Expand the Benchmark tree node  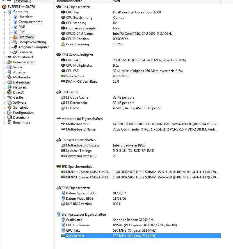[4, 123]
